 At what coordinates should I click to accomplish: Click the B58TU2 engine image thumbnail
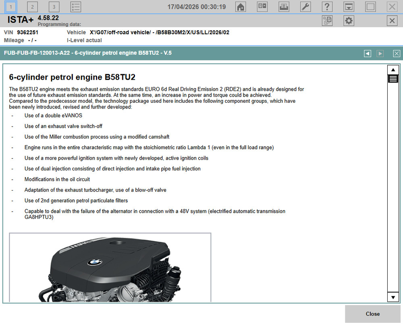(110, 268)
